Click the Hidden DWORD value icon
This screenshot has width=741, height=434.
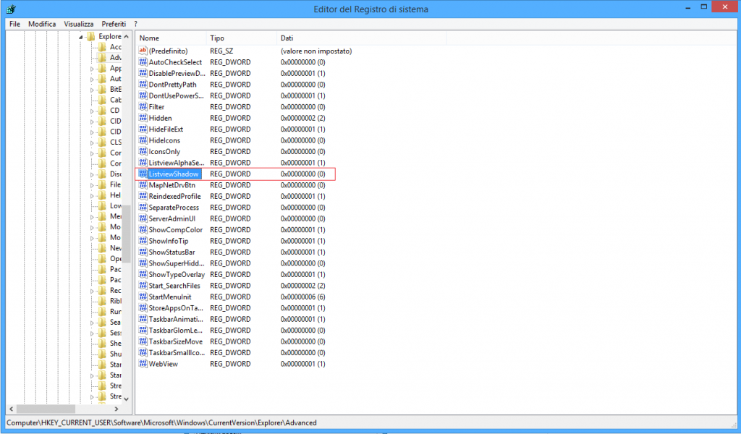(143, 118)
